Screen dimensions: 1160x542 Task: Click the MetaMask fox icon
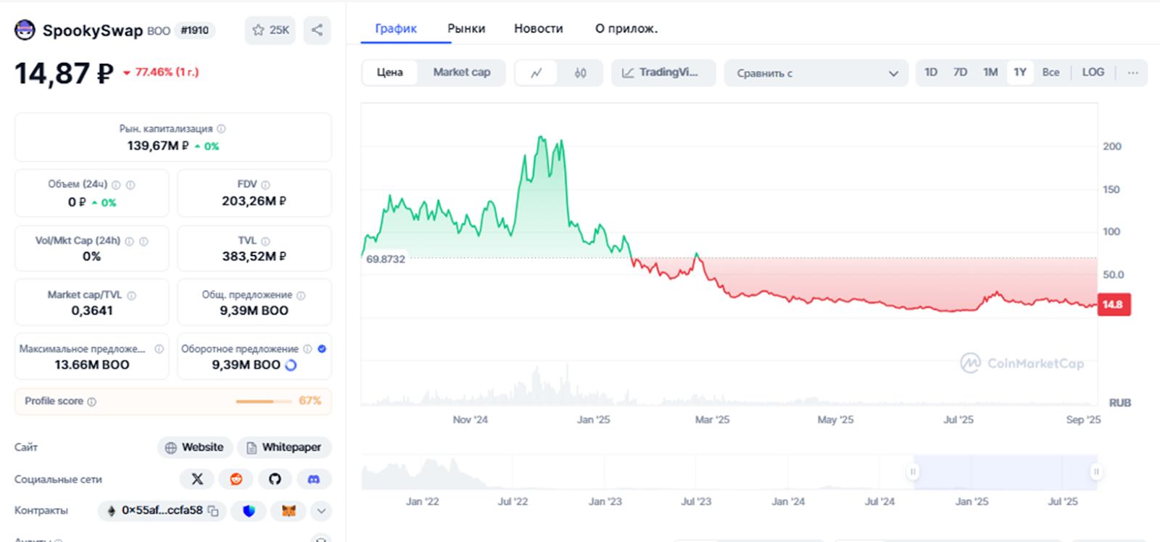289,511
